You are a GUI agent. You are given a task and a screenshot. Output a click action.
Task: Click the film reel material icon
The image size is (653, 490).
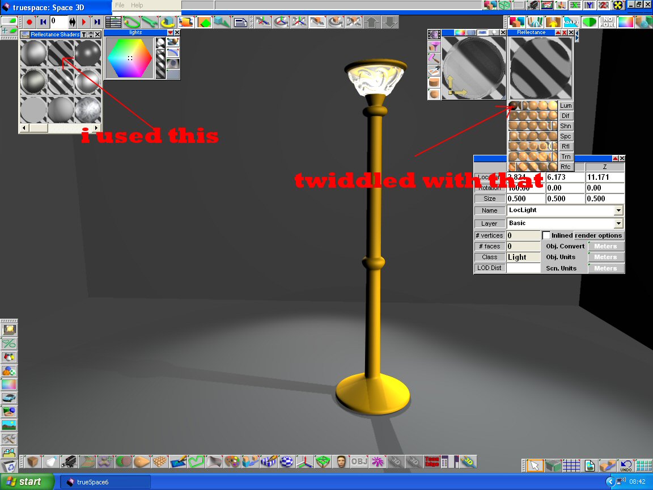pos(434,35)
